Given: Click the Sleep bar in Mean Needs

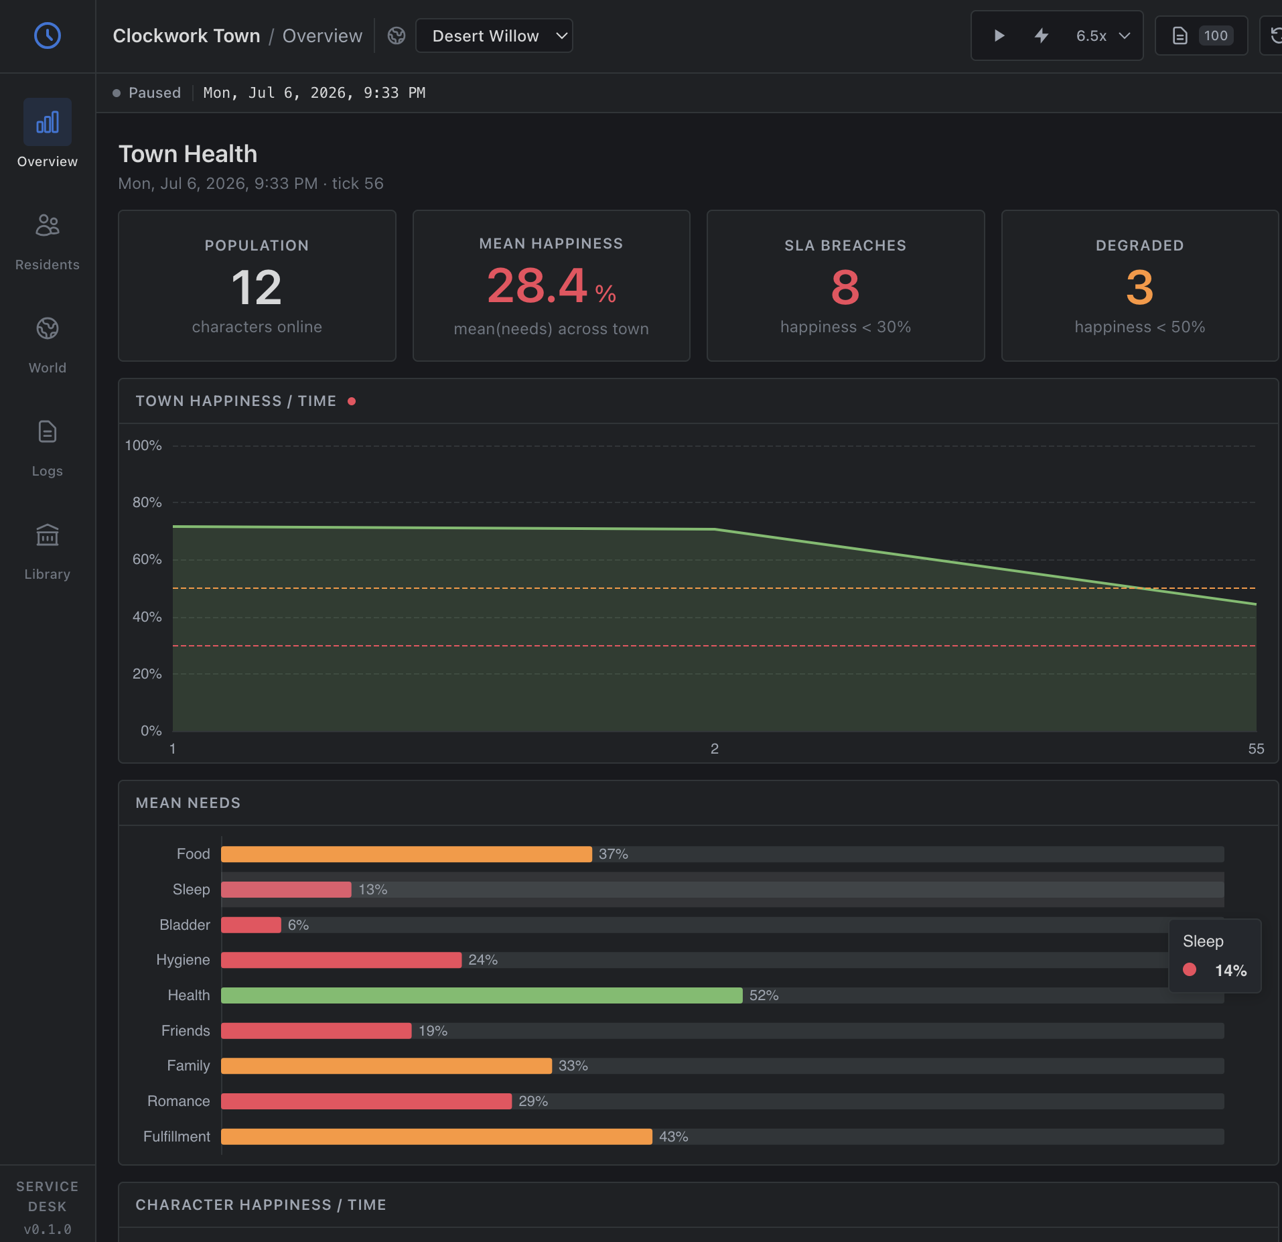Looking at the screenshot, I should pyautogui.click(x=286, y=890).
